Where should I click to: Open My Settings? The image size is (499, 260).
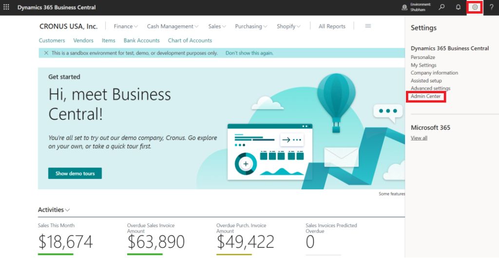click(423, 65)
